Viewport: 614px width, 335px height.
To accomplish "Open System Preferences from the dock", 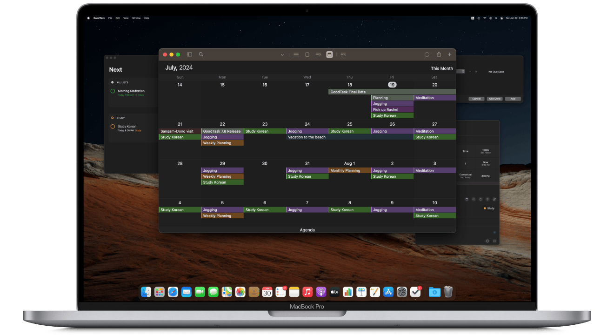I will (402, 292).
